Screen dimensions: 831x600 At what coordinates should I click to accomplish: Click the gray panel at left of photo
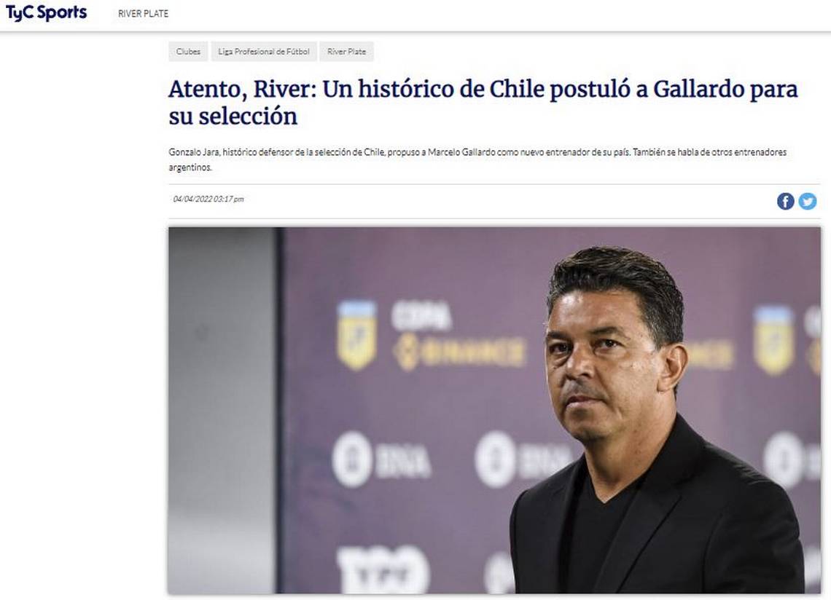pos(222,410)
